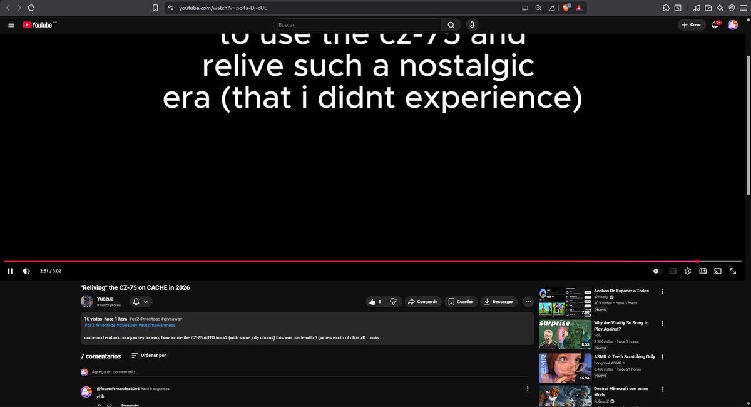Screen dimensions: 751x407
Task: Reload the YouTube page
Action: [31, 8]
